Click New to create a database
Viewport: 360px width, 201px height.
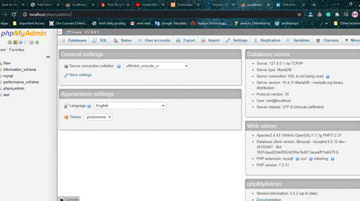click(7, 63)
